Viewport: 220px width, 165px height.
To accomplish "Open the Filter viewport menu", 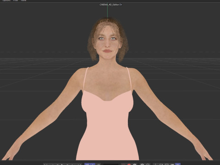I will pyautogui.click(x=16, y=0).
